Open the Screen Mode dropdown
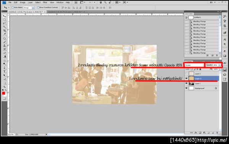Image resolution: width=229 pixels, height=144 pixels. [x=125, y=3]
